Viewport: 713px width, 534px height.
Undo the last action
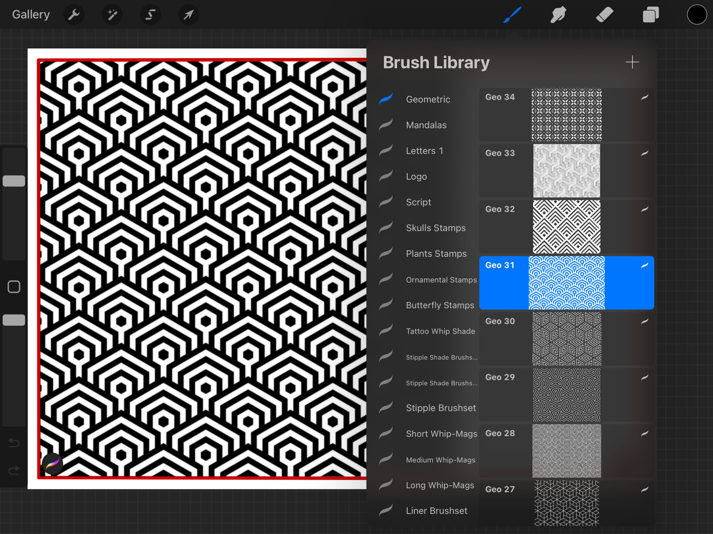click(14, 443)
